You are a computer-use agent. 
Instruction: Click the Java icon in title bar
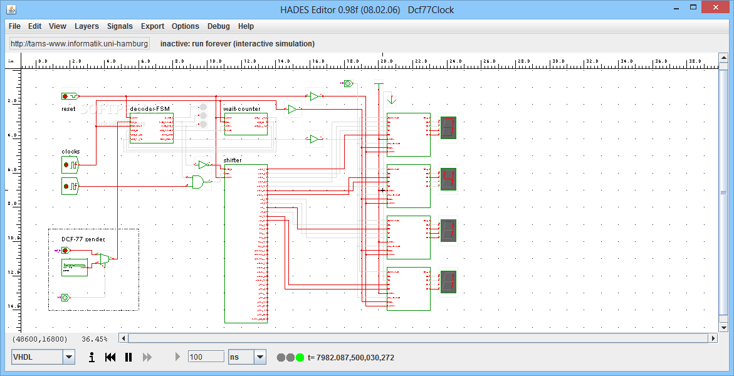[x=12, y=9]
